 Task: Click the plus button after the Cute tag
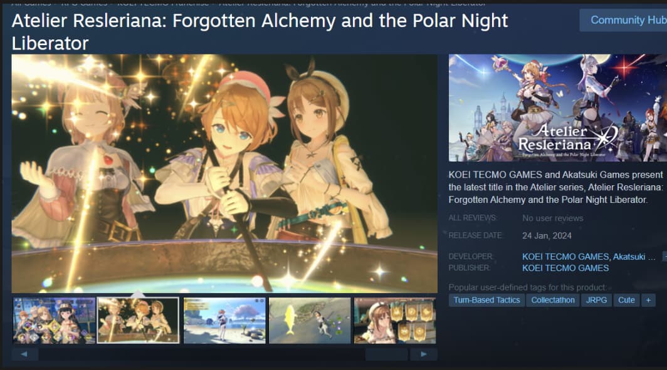pos(648,300)
